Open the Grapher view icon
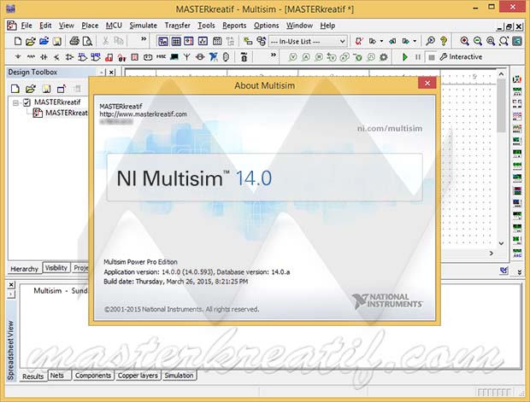The width and height of the screenshot is (530, 402). pyautogui.click(x=203, y=41)
